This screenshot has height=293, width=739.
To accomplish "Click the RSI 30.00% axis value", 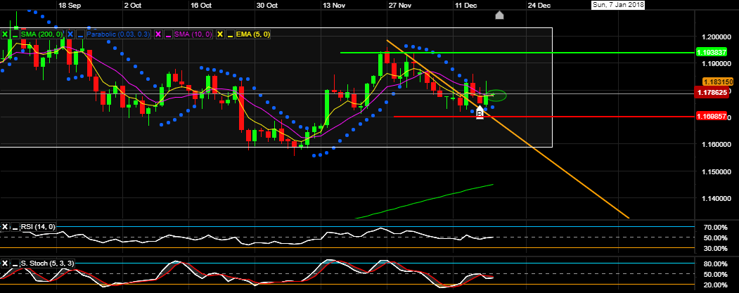I will 714,248.
